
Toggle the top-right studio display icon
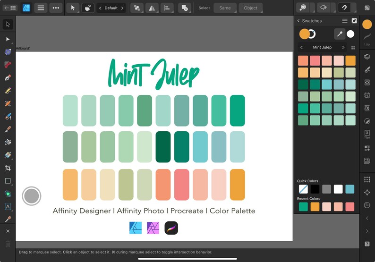367,8
